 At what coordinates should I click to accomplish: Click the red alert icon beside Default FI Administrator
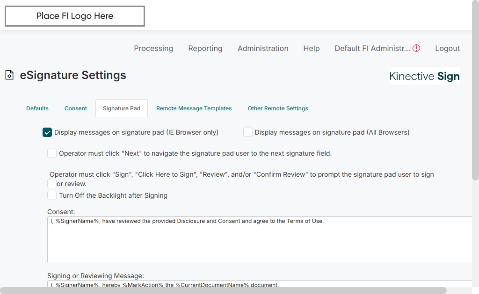416,48
